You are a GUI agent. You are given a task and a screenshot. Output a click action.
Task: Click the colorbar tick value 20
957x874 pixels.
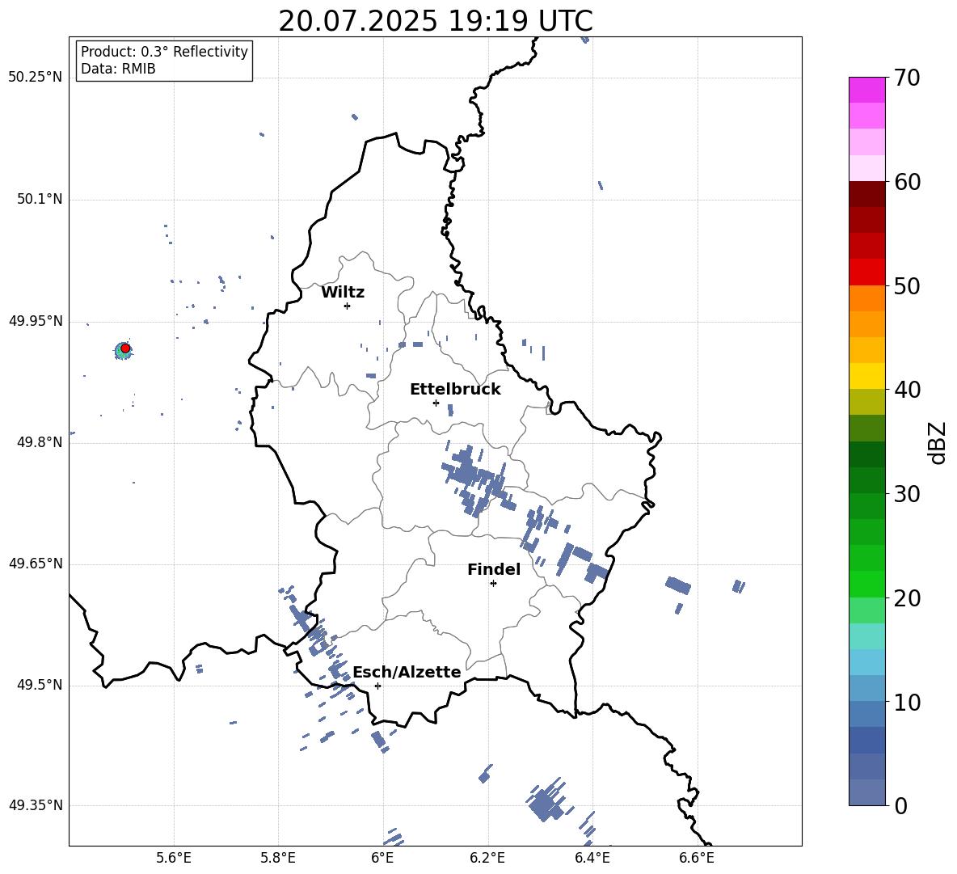[907, 597]
